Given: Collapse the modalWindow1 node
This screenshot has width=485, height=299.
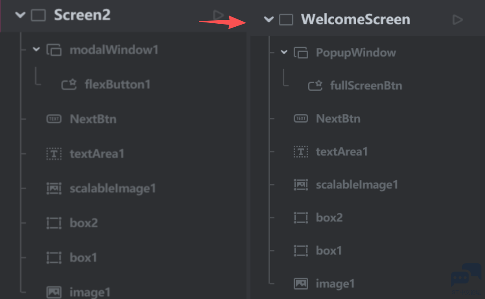Looking at the screenshot, I should [x=36, y=50].
